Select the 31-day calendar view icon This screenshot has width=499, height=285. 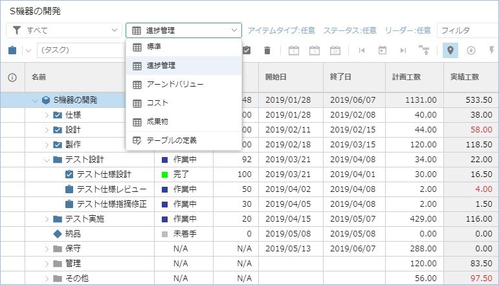[x=335, y=50]
